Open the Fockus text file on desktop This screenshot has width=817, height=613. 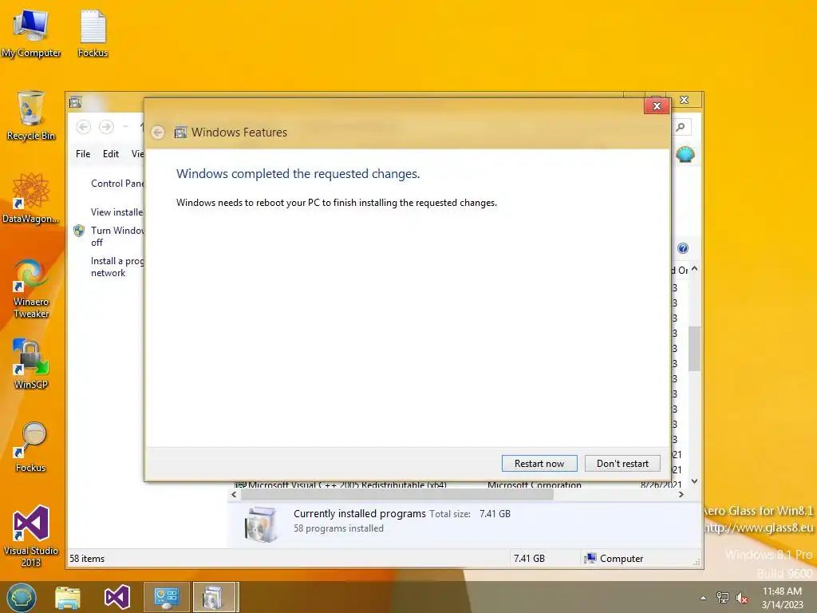93,34
